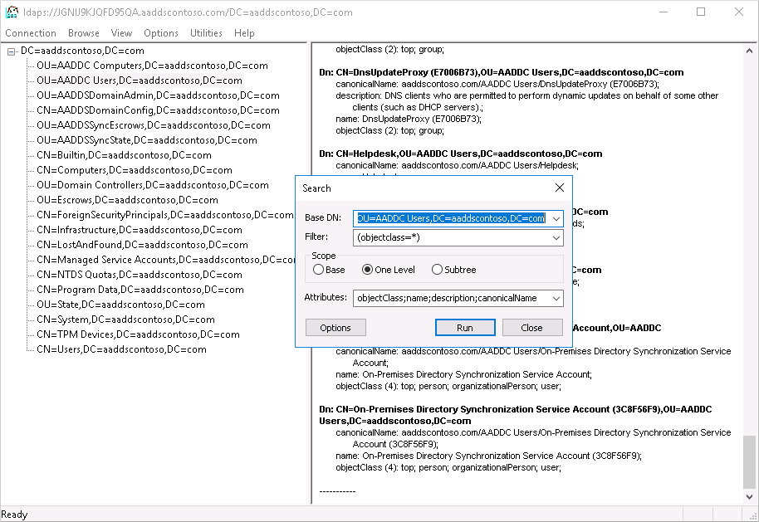The image size is (759, 522).
Task: Open the Base DN dropdown list
Action: (x=557, y=218)
